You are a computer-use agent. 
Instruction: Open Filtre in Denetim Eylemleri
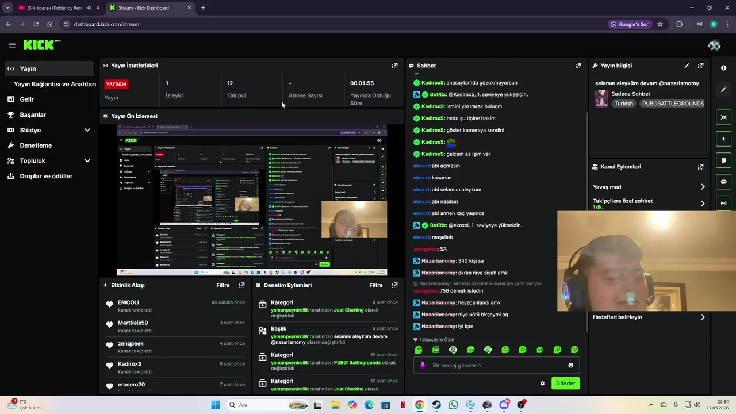coord(376,285)
